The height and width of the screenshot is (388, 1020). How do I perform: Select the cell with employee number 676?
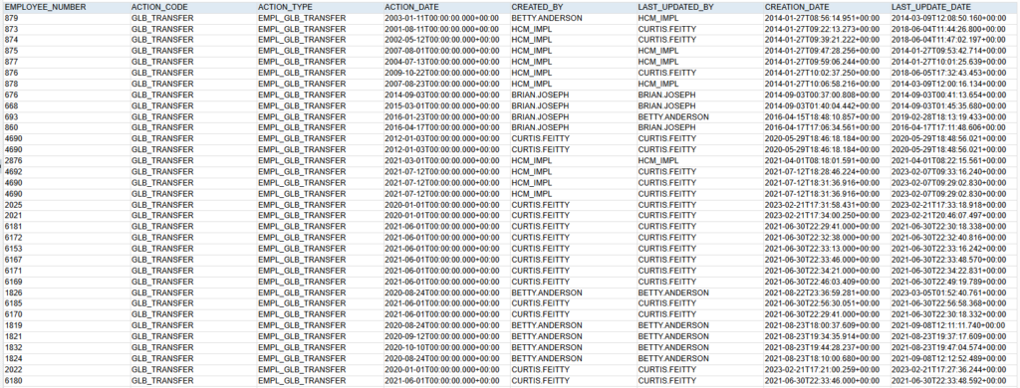point(66,95)
